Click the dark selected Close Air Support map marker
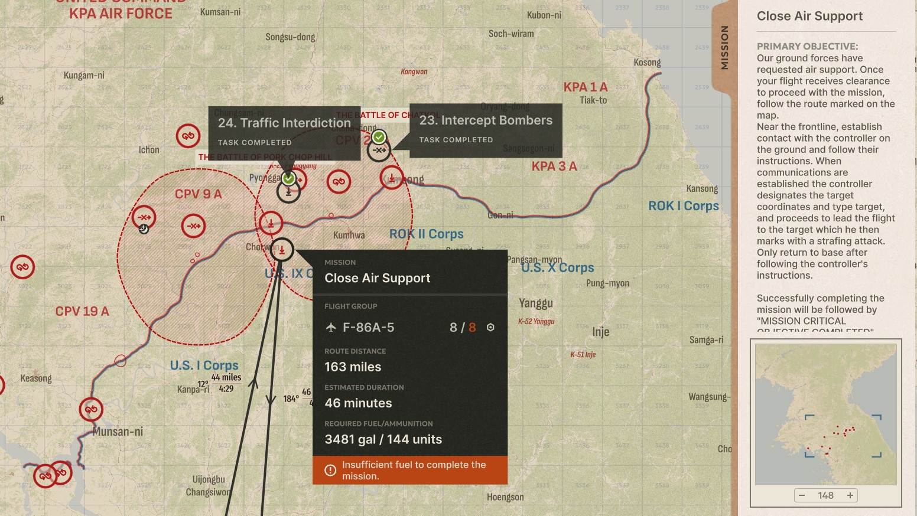This screenshot has height=516, width=917. click(282, 250)
